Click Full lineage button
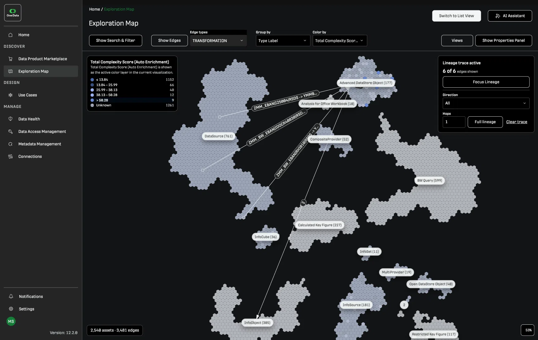The width and height of the screenshot is (538, 340). (x=485, y=122)
